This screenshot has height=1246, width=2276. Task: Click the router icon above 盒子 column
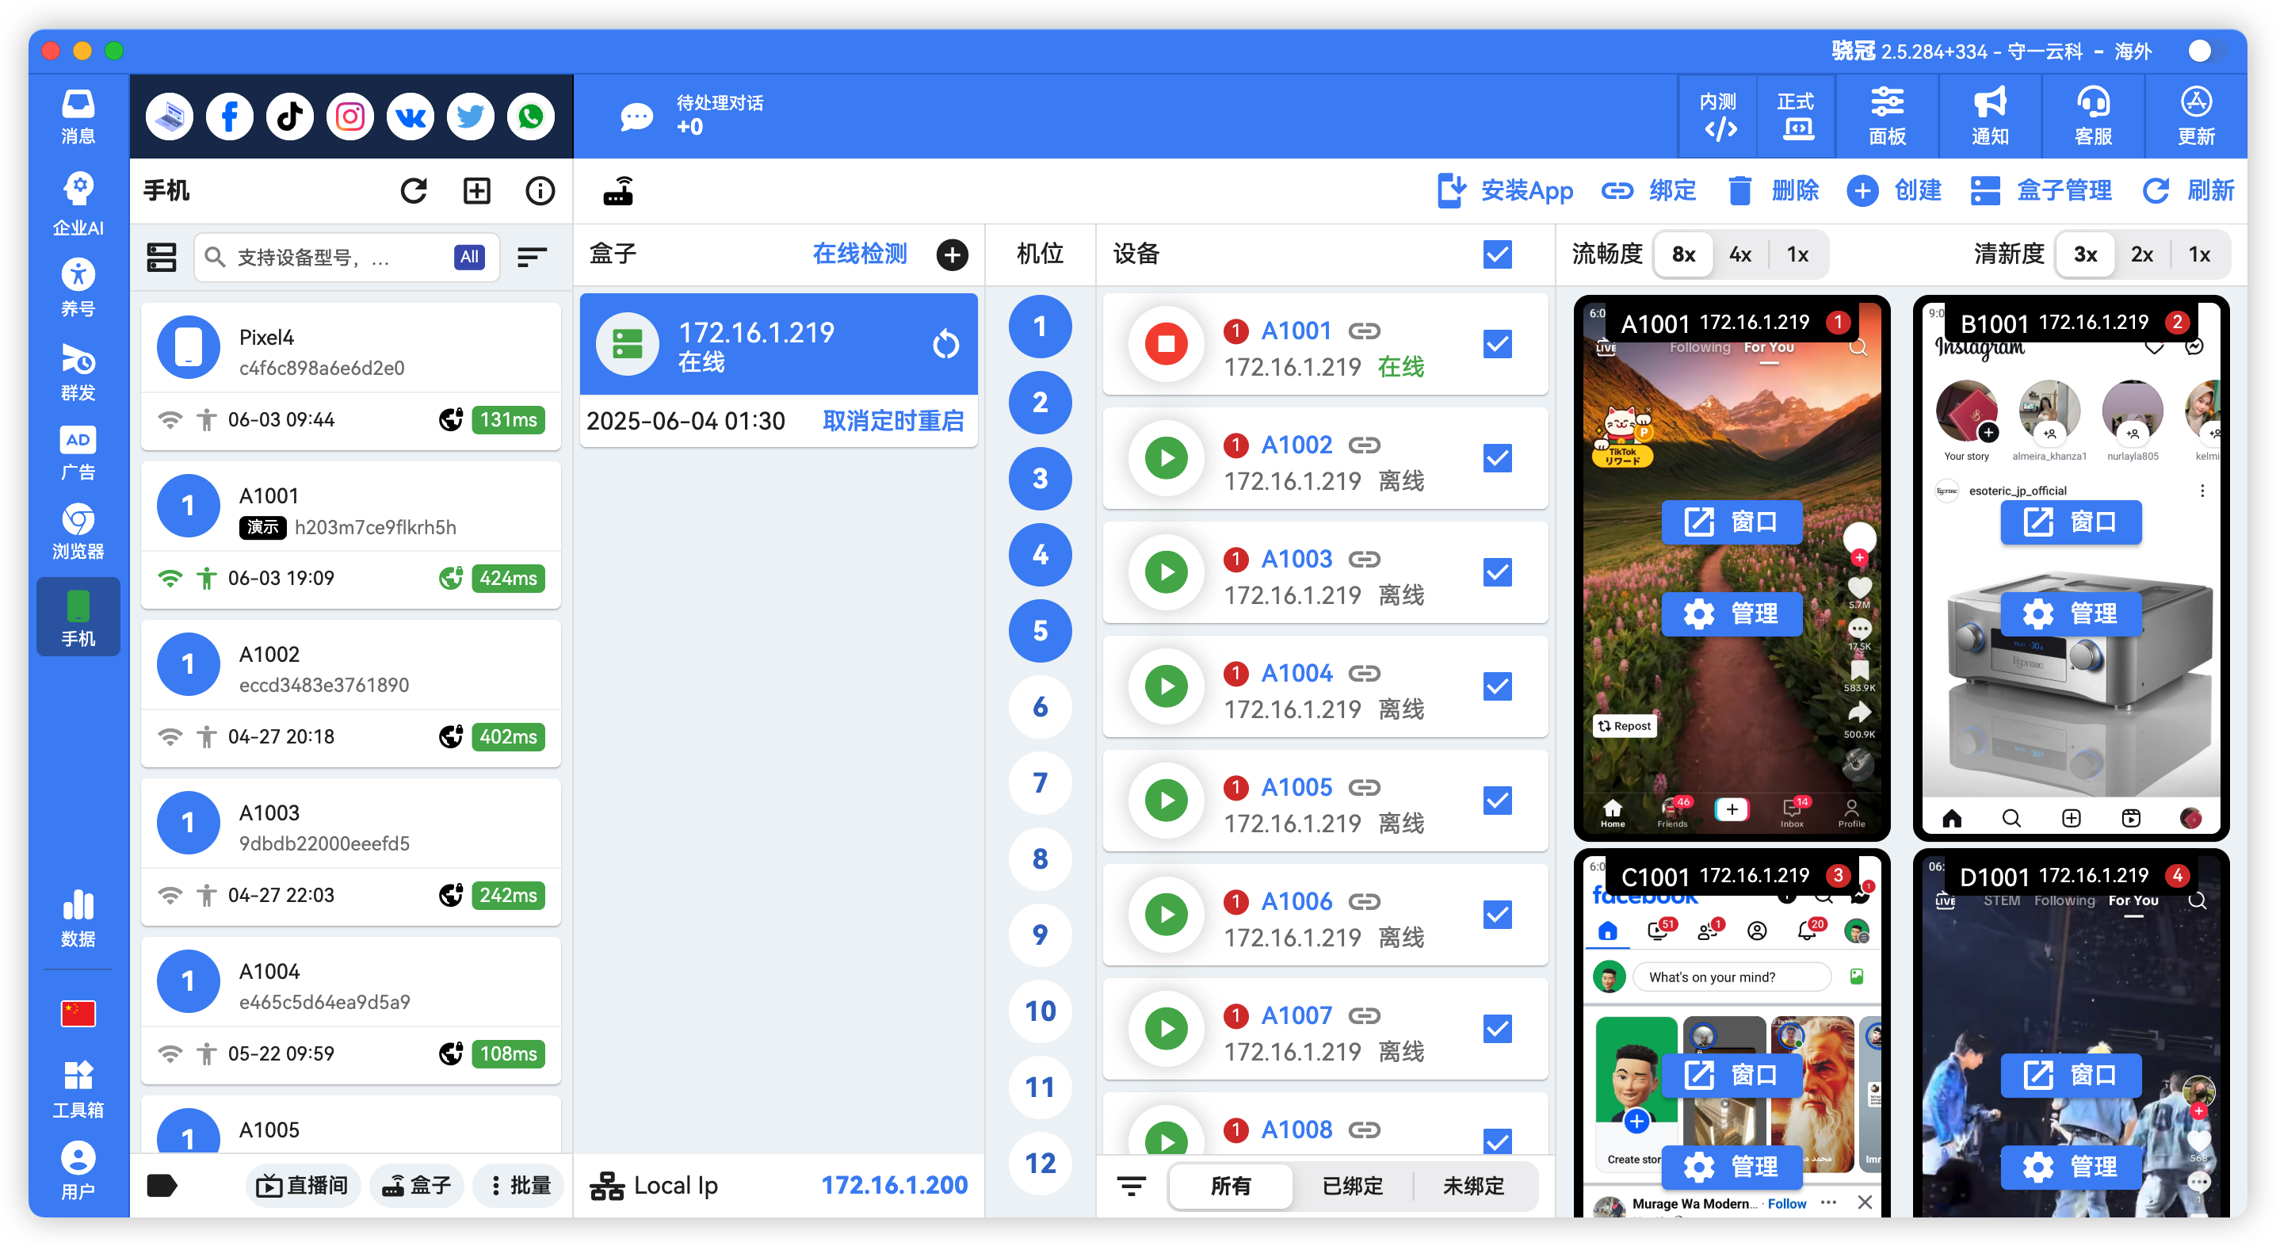[618, 191]
